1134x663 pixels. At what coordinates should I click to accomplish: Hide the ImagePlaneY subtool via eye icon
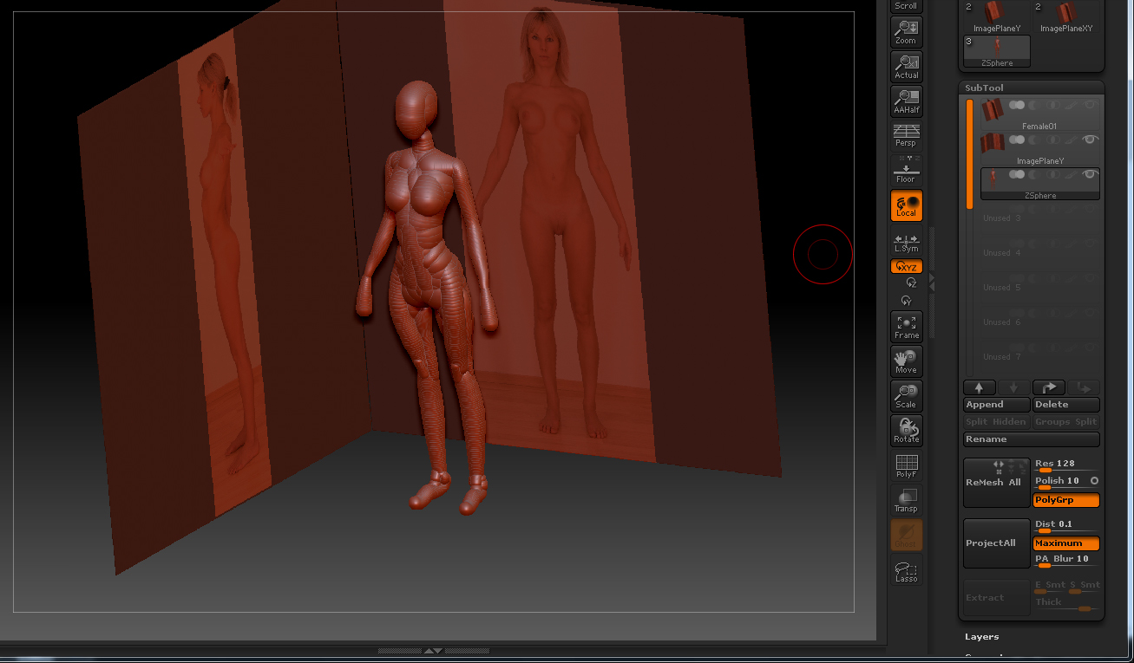point(1091,140)
